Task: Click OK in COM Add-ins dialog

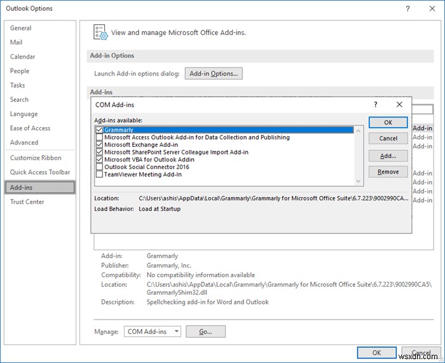Action: click(x=388, y=122)
